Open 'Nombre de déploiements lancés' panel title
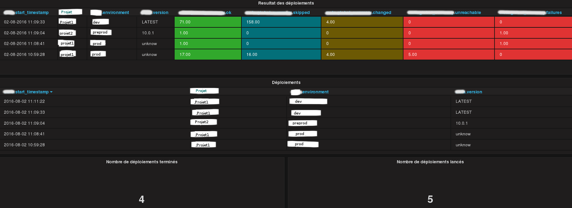 point(430,162)
